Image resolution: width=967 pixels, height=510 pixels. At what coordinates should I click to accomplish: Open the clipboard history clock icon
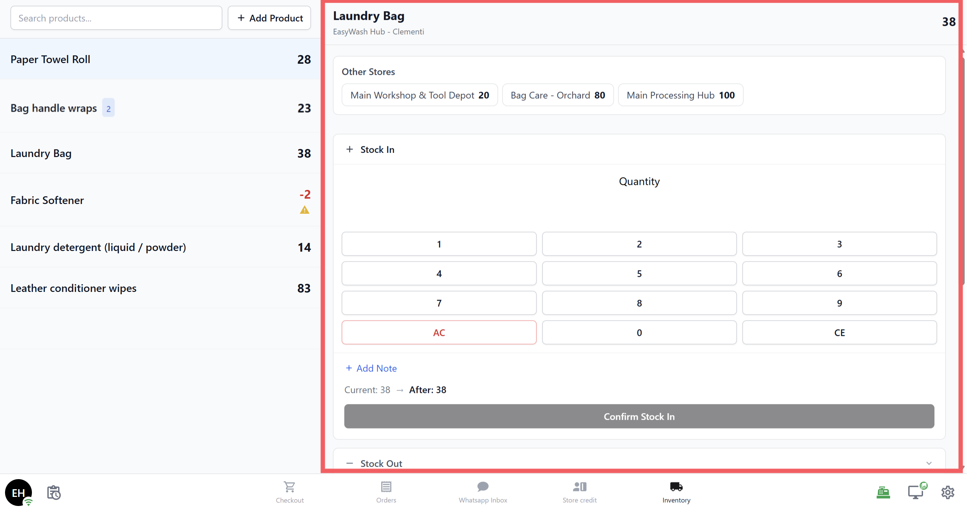pyautogui.click(x=54, y=492)
